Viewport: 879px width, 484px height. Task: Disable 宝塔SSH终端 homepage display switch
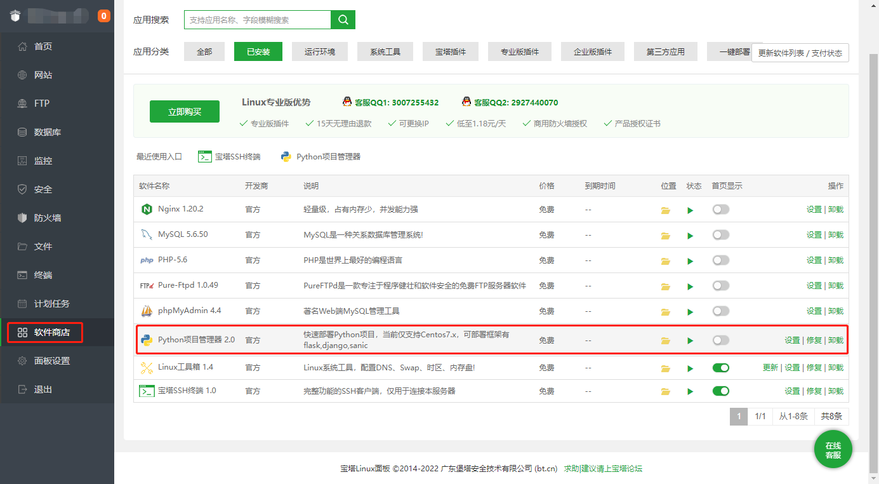point(720,391)
